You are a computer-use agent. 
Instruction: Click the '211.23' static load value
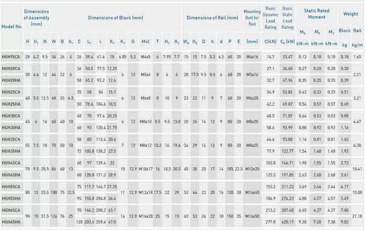287,187
